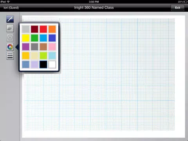Pick the green color swatch

coord(34,38)
